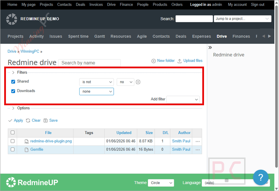Click the Drive breadcrumb link
Viewport: 279px width, 191px height.
coord(12,51)
